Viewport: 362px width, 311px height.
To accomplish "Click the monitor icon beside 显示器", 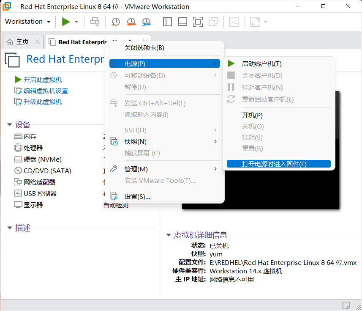I will pyautogui.click(x=18, y=205).
